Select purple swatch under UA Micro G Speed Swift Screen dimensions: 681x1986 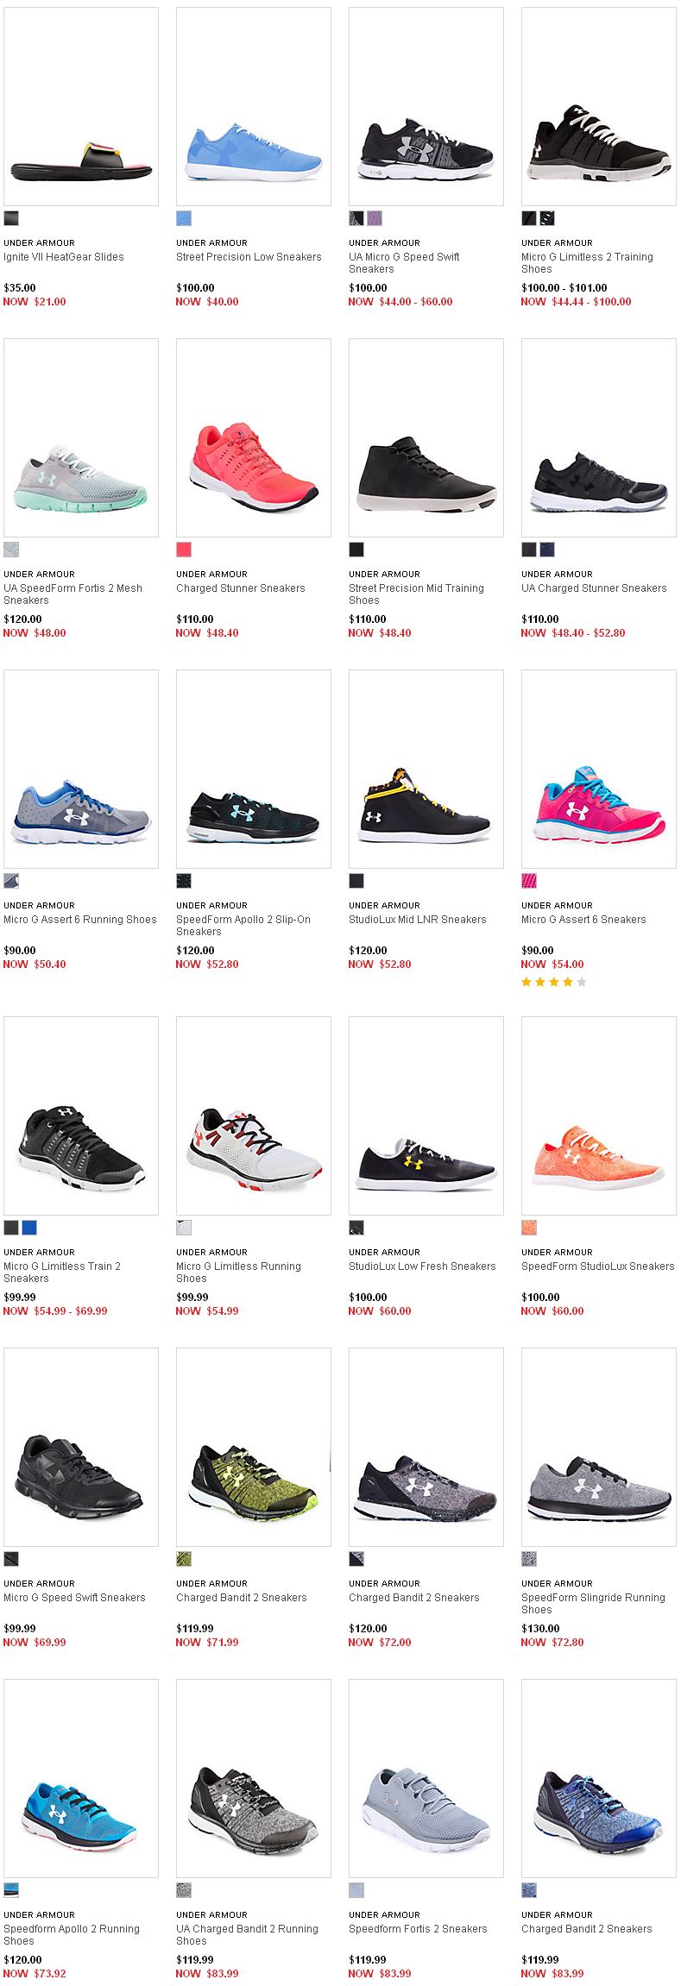pos(374,218)
